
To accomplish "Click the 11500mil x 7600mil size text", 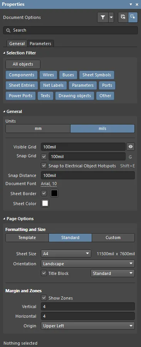I will 116,254.
